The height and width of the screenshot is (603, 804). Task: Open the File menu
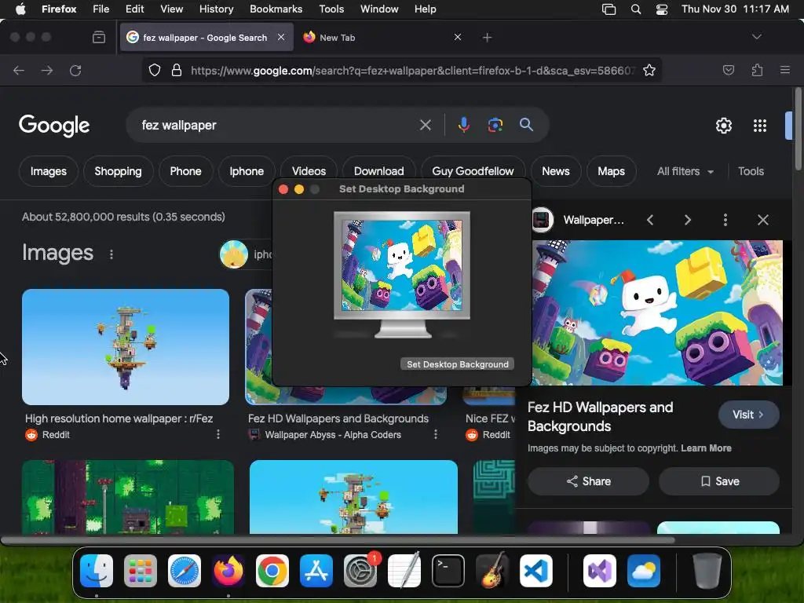tap(100, 9)
